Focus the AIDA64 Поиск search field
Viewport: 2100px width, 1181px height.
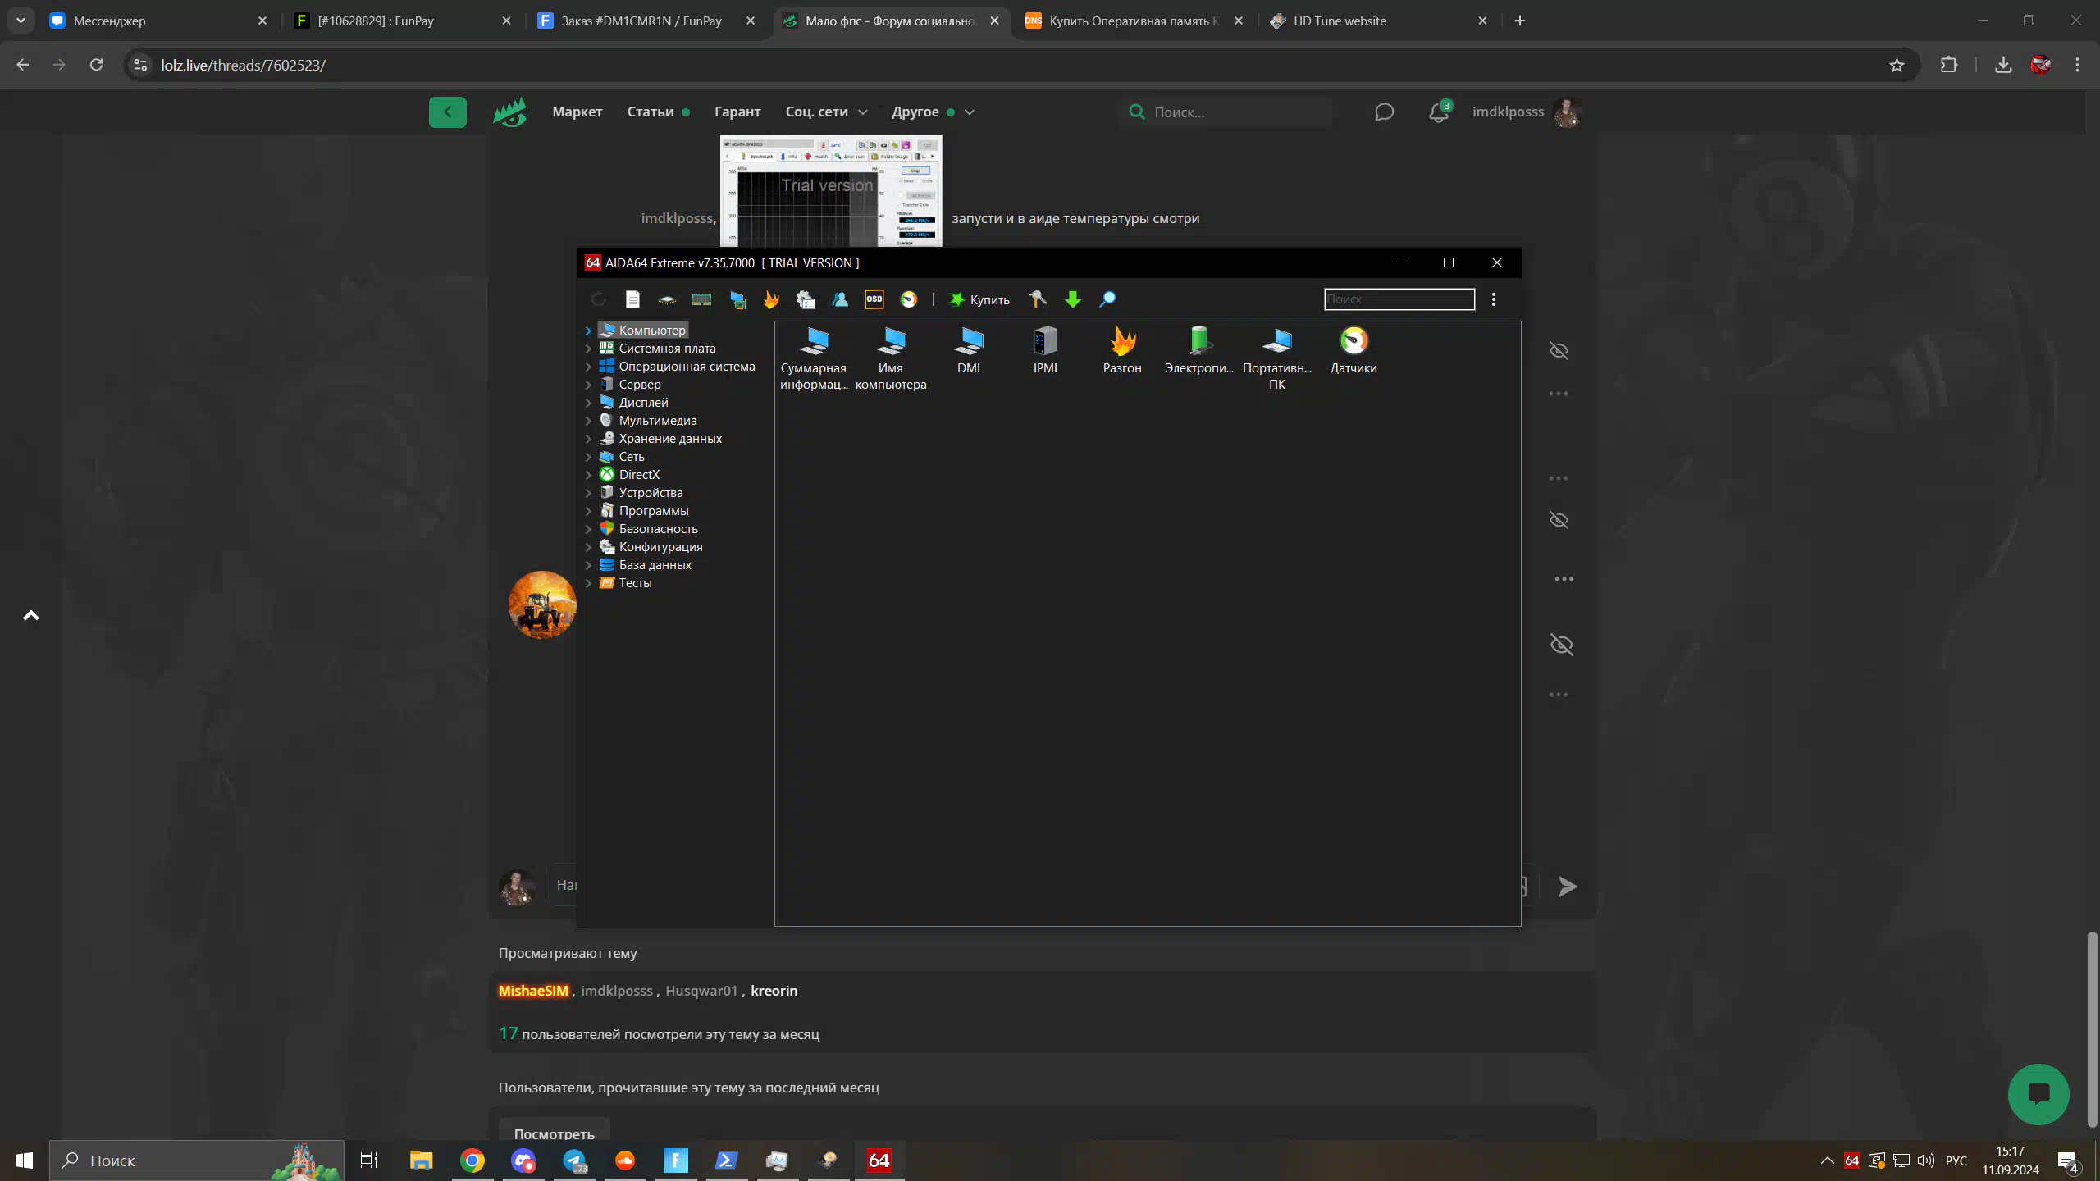[1399, 299]
